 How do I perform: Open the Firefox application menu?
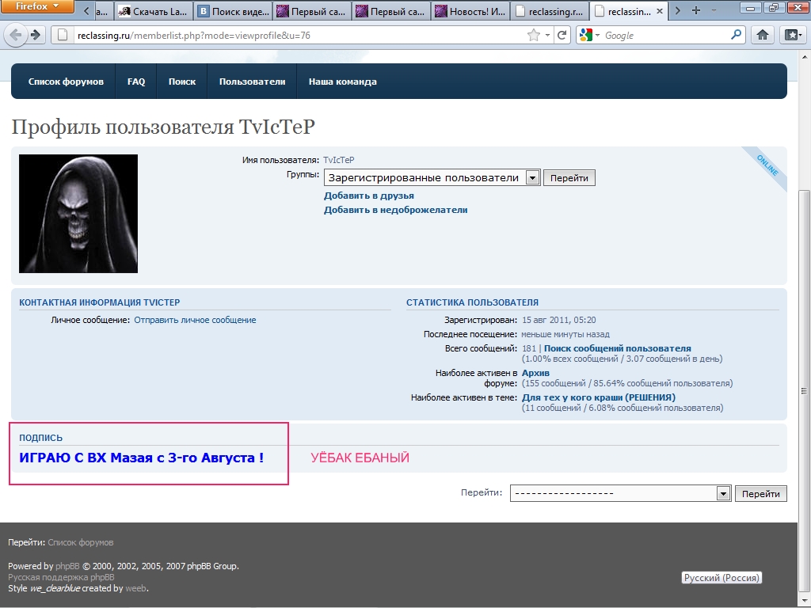[37, 7]
